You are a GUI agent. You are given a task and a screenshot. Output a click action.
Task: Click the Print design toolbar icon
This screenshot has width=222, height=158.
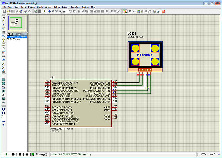(26, 11)
